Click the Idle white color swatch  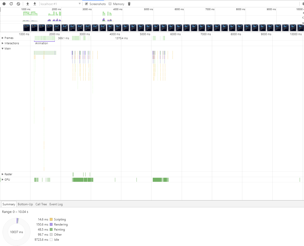coord(51,239)
